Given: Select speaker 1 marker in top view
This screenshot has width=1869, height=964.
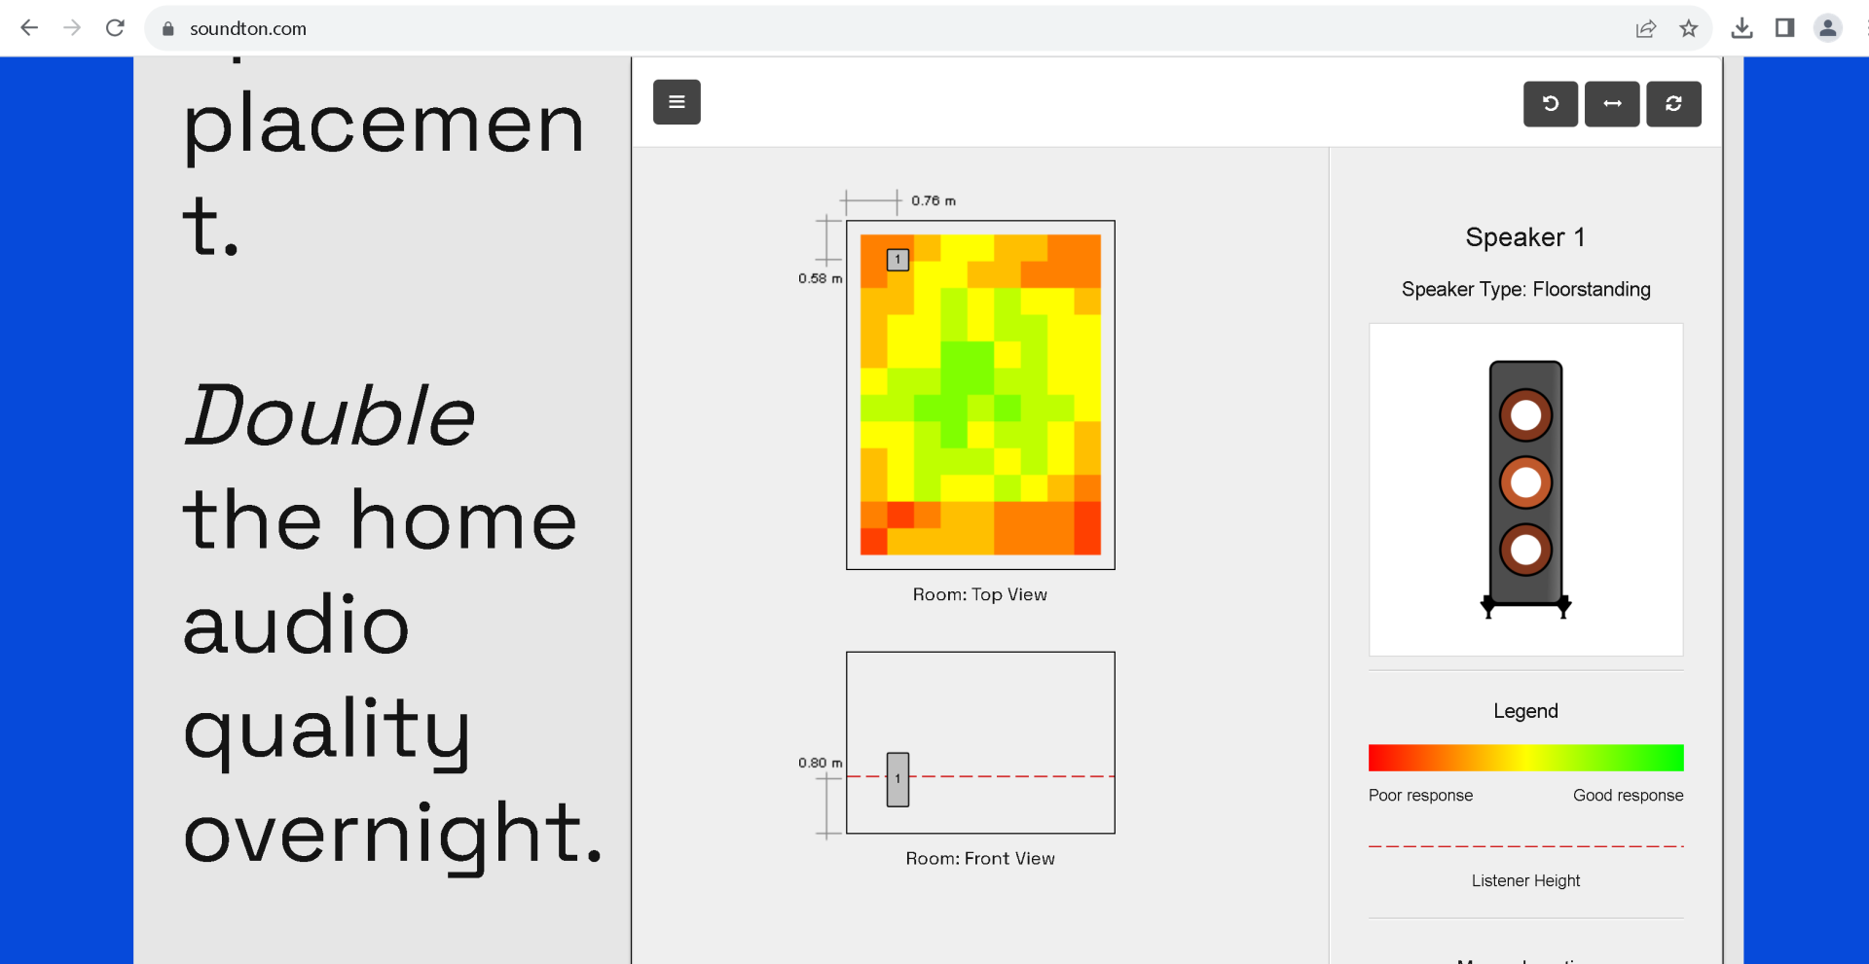Looking at the screenshot, I should 898,260.
